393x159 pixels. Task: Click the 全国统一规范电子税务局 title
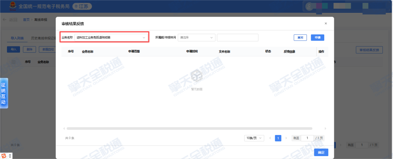44,7
